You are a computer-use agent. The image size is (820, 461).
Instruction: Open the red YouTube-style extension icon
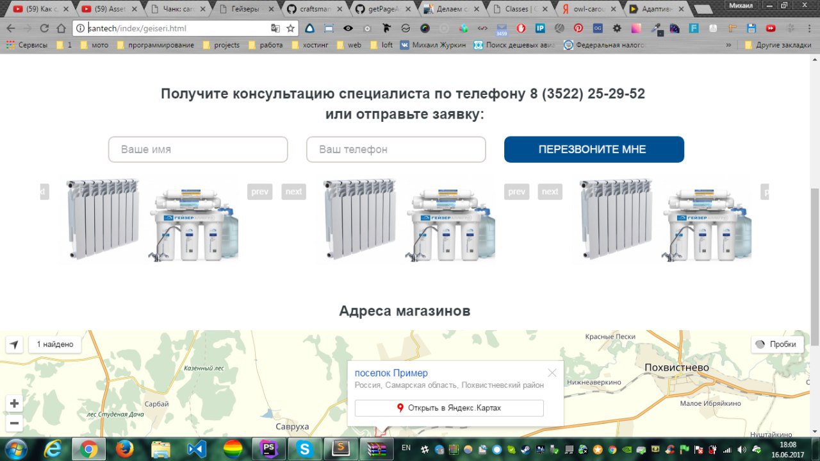click(x=771, y=28)
